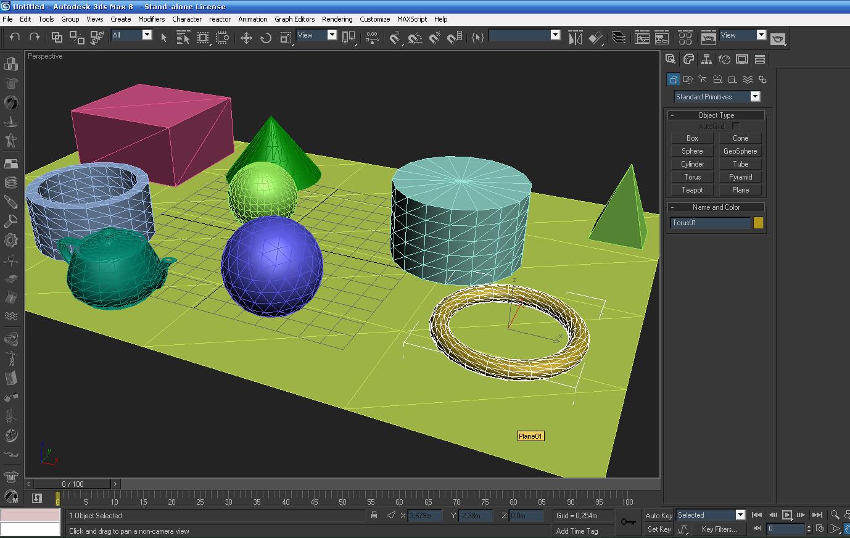Open the Render Scene dialog icon
This screenshot has width=850, height=538.
(x=708, y=38)
